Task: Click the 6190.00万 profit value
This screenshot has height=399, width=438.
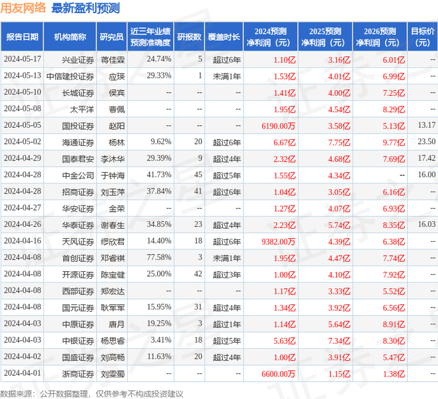Action: coord(278,126)
